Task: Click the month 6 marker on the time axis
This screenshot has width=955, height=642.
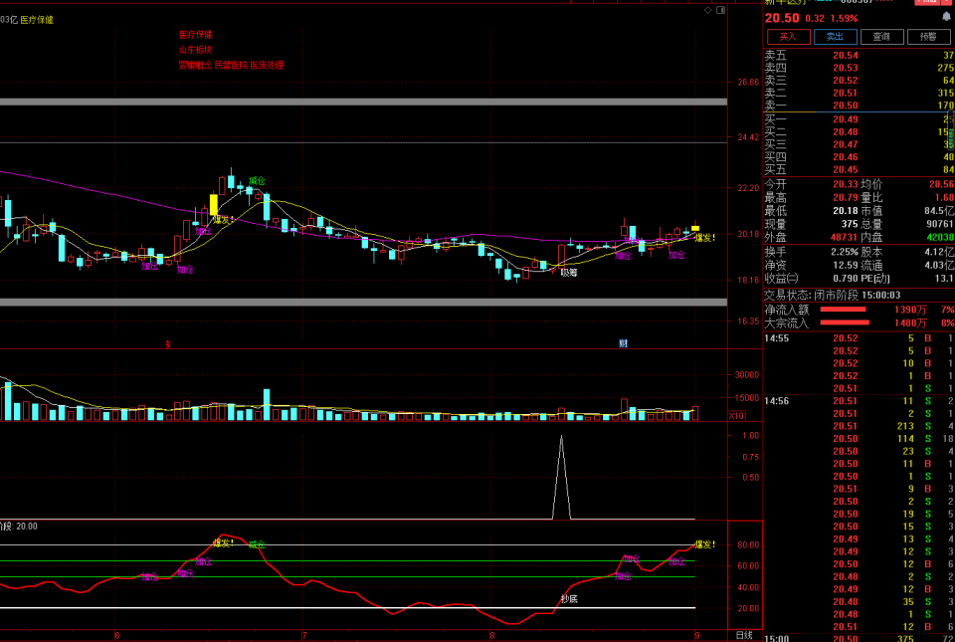Action: tap(117, 635)
